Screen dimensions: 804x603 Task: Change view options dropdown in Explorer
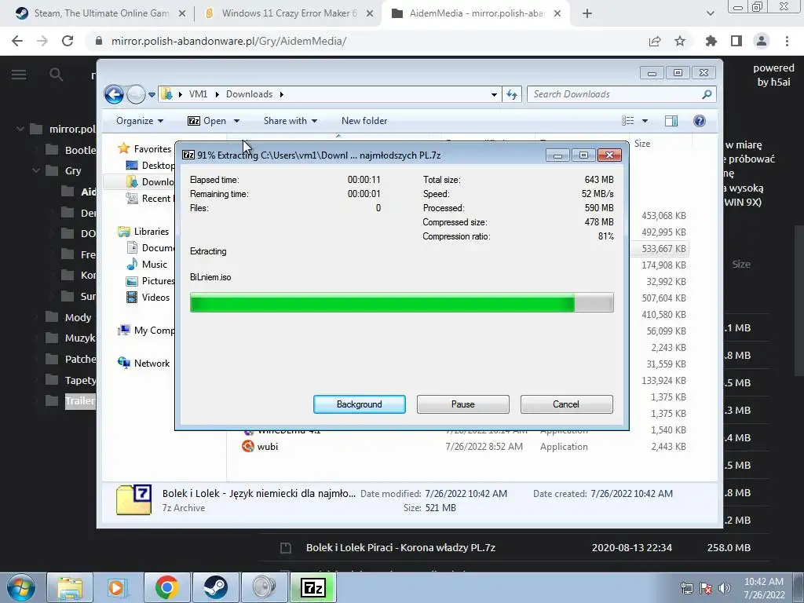click(x=645, y=121)
